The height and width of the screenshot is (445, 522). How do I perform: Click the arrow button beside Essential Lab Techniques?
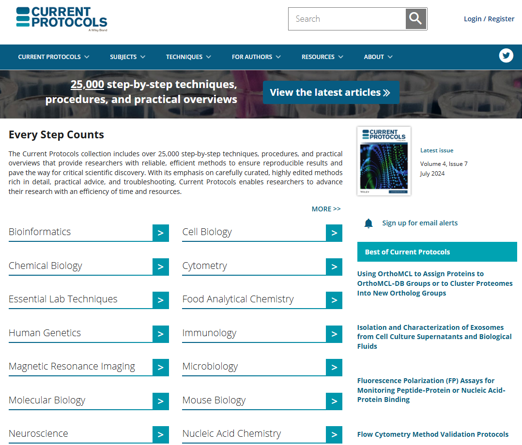[x=160, y=300]
